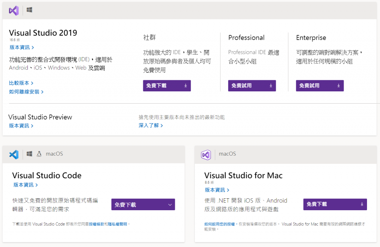Click download arrow icon on Enterprise 免費試用 button

[338, 86]
